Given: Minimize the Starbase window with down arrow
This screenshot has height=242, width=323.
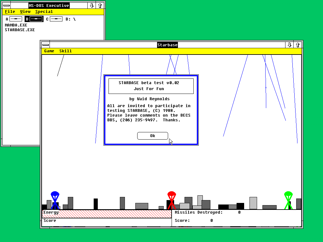Looking at the screenshot, I should coord(289,45).
